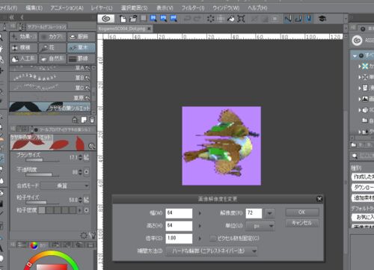
Task: Click the Open file folder icon
Action: pos(133,19)
